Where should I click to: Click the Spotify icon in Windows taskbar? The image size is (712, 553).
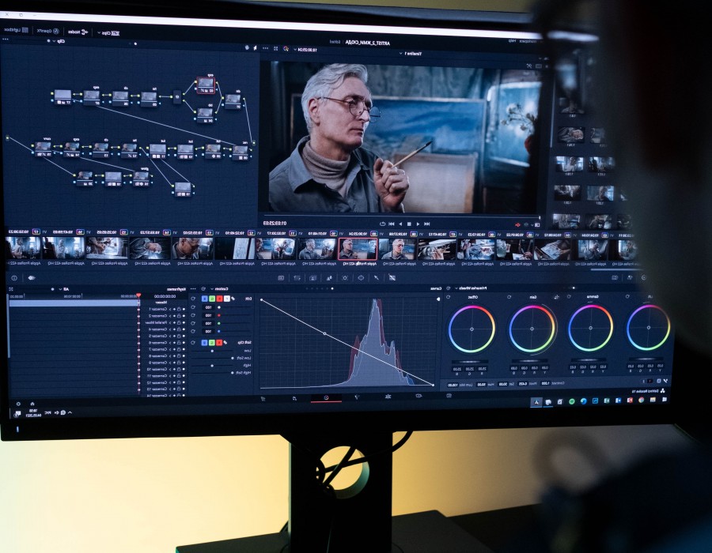571,402
